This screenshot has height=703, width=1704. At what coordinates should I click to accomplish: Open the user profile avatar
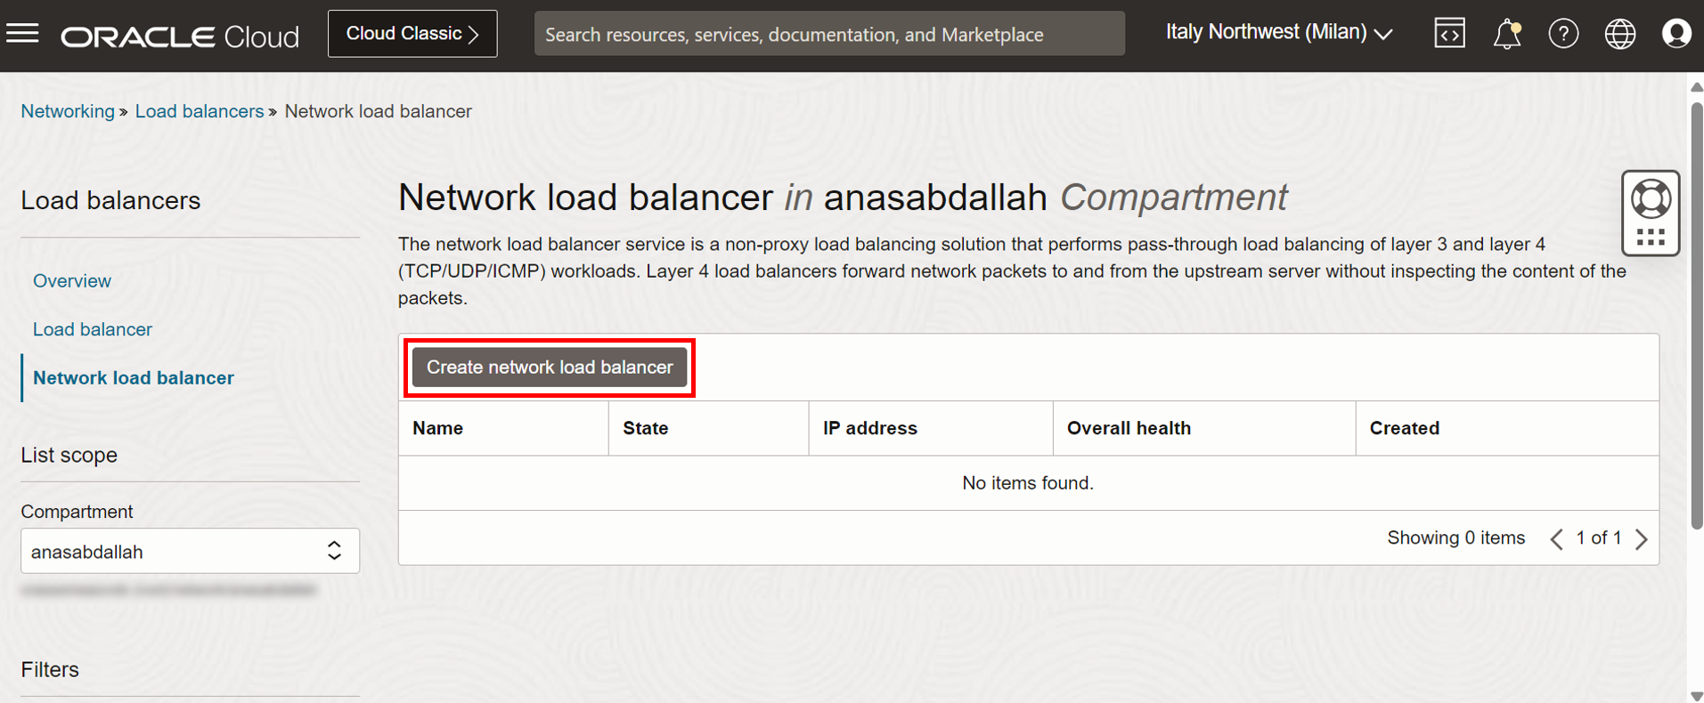point(1676,34)
